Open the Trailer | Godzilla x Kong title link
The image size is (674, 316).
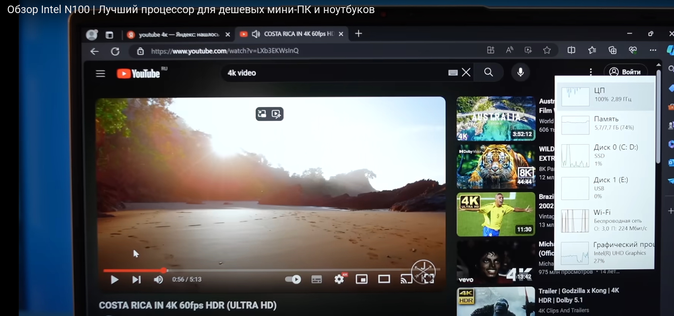coord(579,295)
